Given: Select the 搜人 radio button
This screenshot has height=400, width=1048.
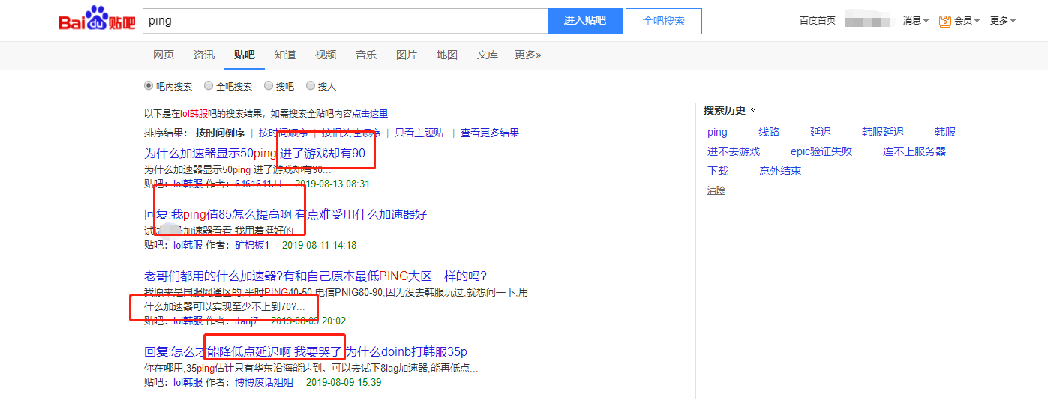Looking at the screenshot, I should [x=311, y=86].
